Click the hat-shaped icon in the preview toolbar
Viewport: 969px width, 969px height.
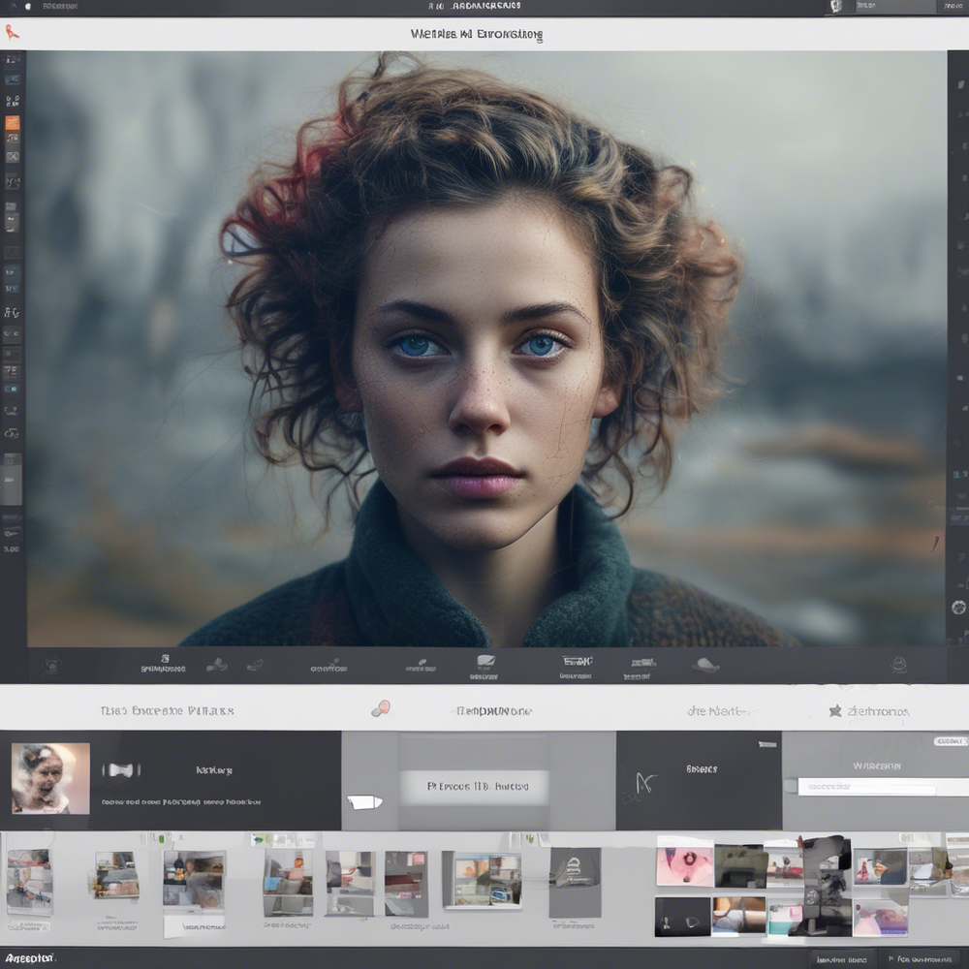[706, 664]
